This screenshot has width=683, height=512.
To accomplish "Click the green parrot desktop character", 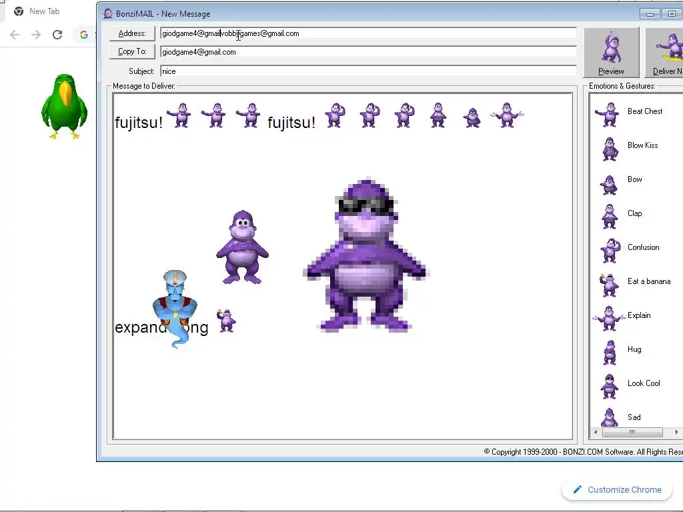I will [x=65, y=107].
